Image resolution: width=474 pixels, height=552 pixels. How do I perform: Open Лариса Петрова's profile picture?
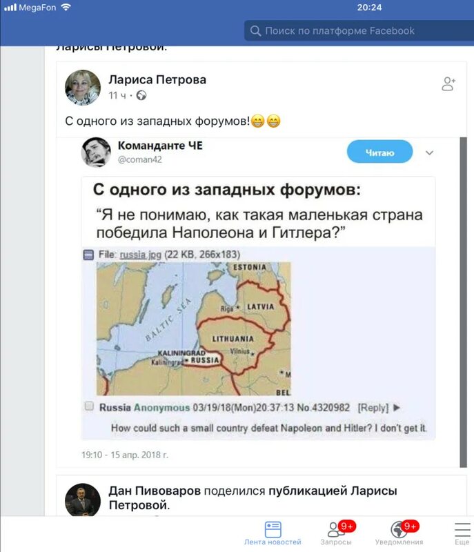pos(83,87)
